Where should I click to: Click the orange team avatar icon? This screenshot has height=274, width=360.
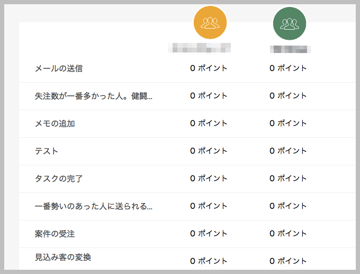211,23
